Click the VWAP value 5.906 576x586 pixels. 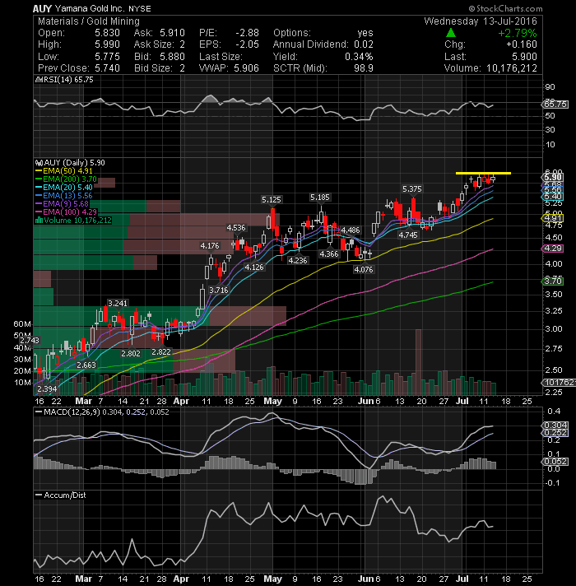[x=246, y=68]
